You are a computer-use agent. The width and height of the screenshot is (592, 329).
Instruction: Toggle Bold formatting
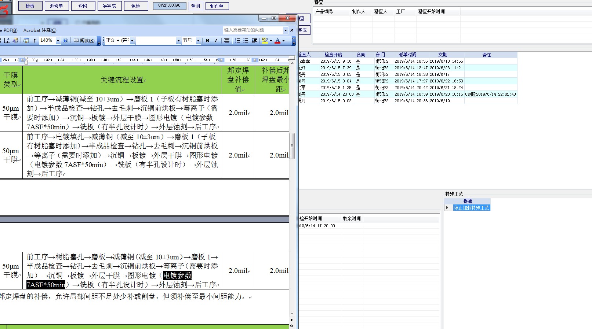pos(207,41)
